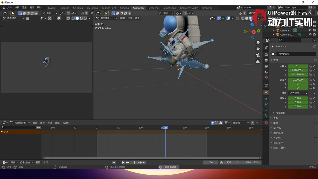Hide Camera.001 using its eye icon

tap(310, 34)
